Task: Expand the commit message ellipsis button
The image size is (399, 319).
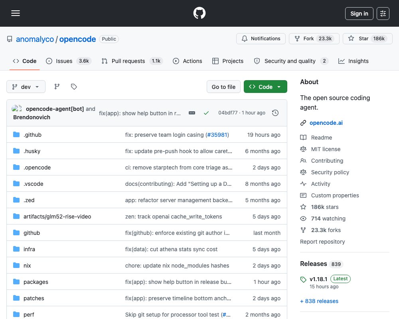Action: pyautogui.click(x=192, y=113)
